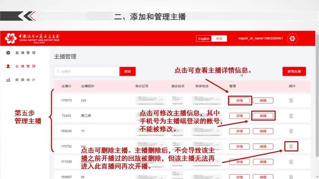The width and height of the screenshot is (319, 179).
Task: Click the page vertical scrollbar
Action: (317, 95)
